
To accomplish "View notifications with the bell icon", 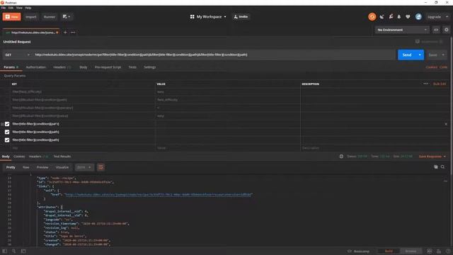I will (399, 17).
